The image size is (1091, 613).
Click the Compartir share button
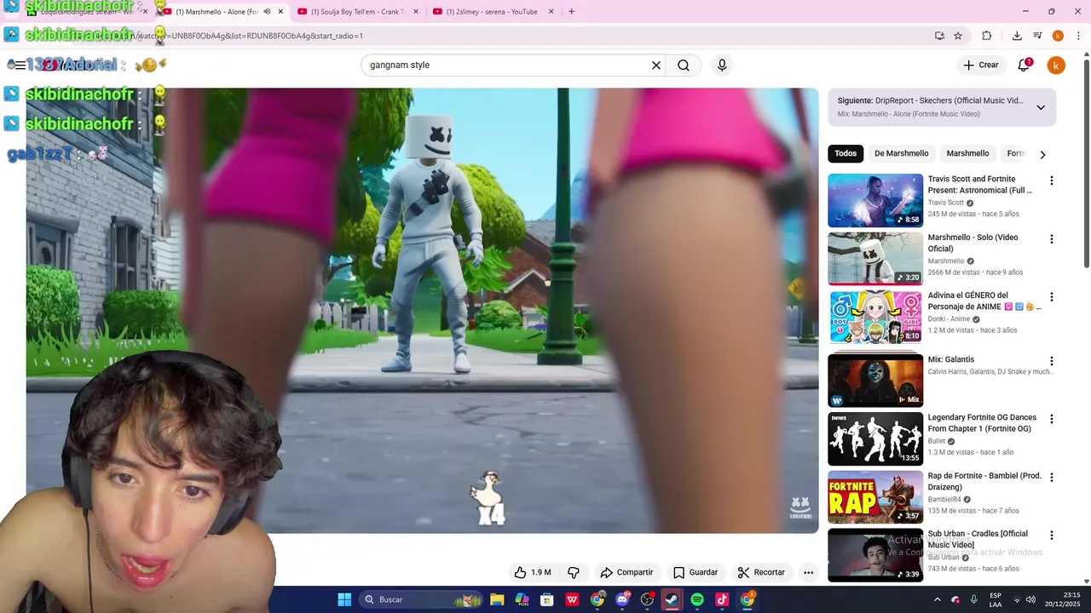tap(626, 572)
